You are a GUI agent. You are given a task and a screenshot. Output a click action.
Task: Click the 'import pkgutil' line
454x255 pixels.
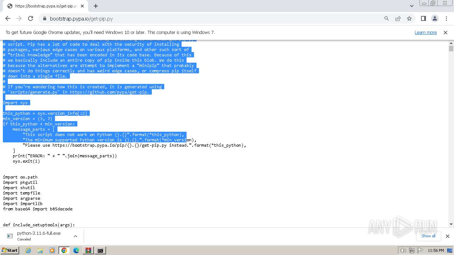(x=20, y=182)
